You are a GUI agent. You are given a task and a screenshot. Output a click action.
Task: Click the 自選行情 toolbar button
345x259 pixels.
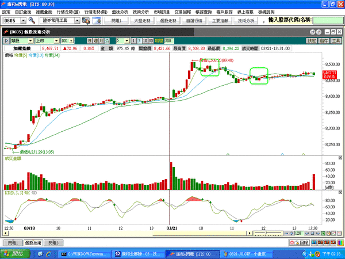[194, 21]
